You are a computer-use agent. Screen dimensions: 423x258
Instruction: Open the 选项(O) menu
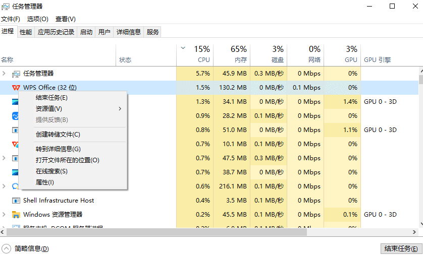tap(37, 19)
